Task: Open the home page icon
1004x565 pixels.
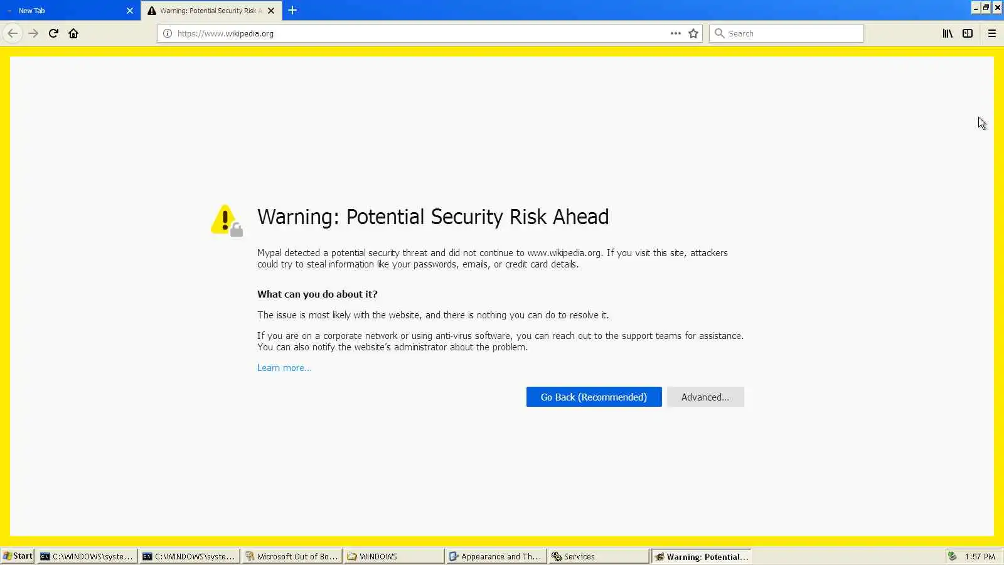Action: (73, 33)
